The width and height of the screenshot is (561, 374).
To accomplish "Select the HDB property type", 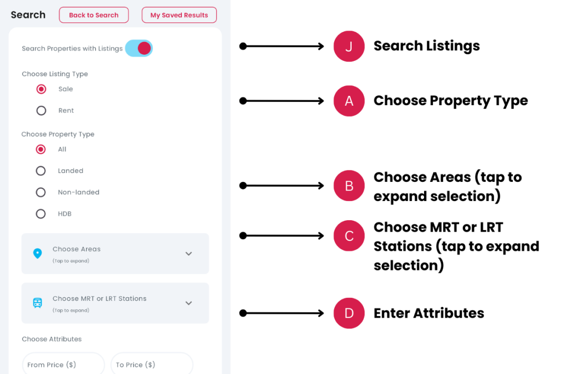I will coord(41,214).
